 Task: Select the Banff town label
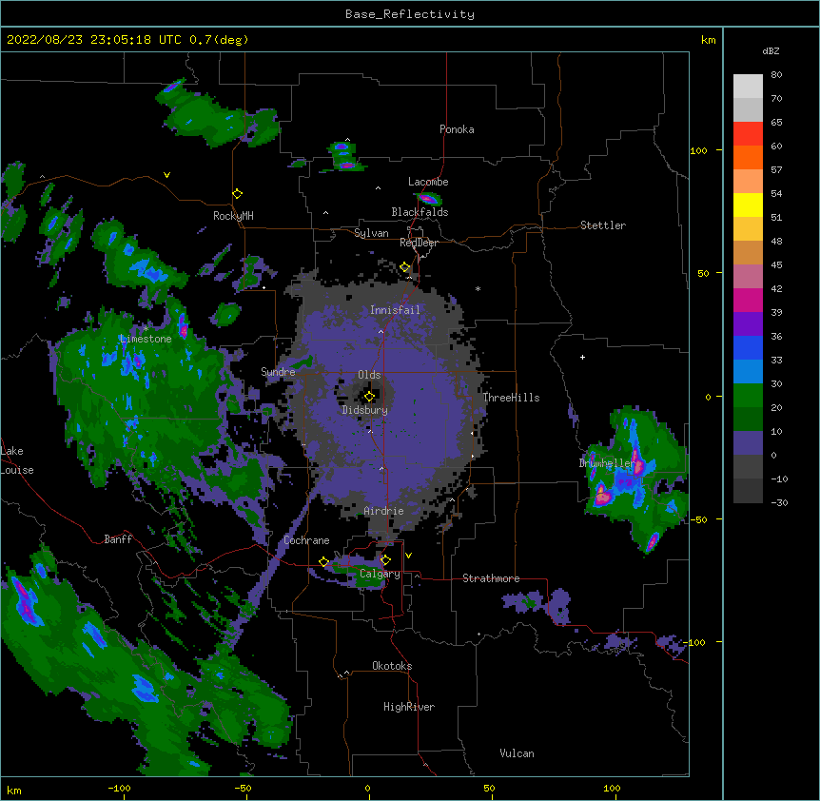[118, 539]
